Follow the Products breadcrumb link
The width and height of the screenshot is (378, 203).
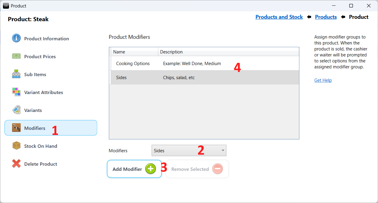(326, 17)
